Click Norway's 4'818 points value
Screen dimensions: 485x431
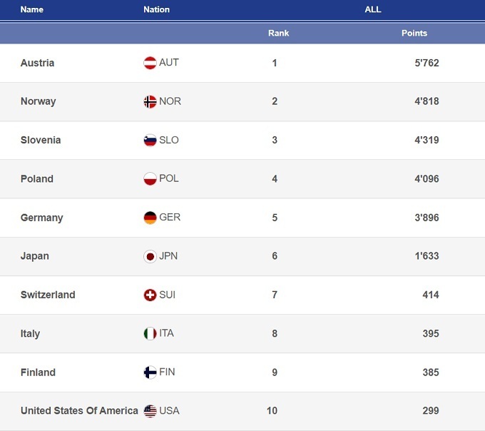point(425,101)
